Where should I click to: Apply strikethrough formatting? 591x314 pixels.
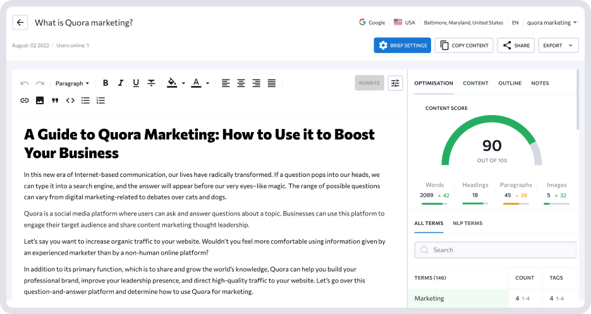pos(151,83)
